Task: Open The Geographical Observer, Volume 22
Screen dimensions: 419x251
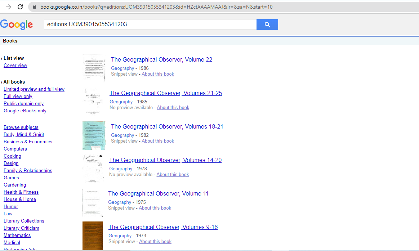Action: point(162,59)
